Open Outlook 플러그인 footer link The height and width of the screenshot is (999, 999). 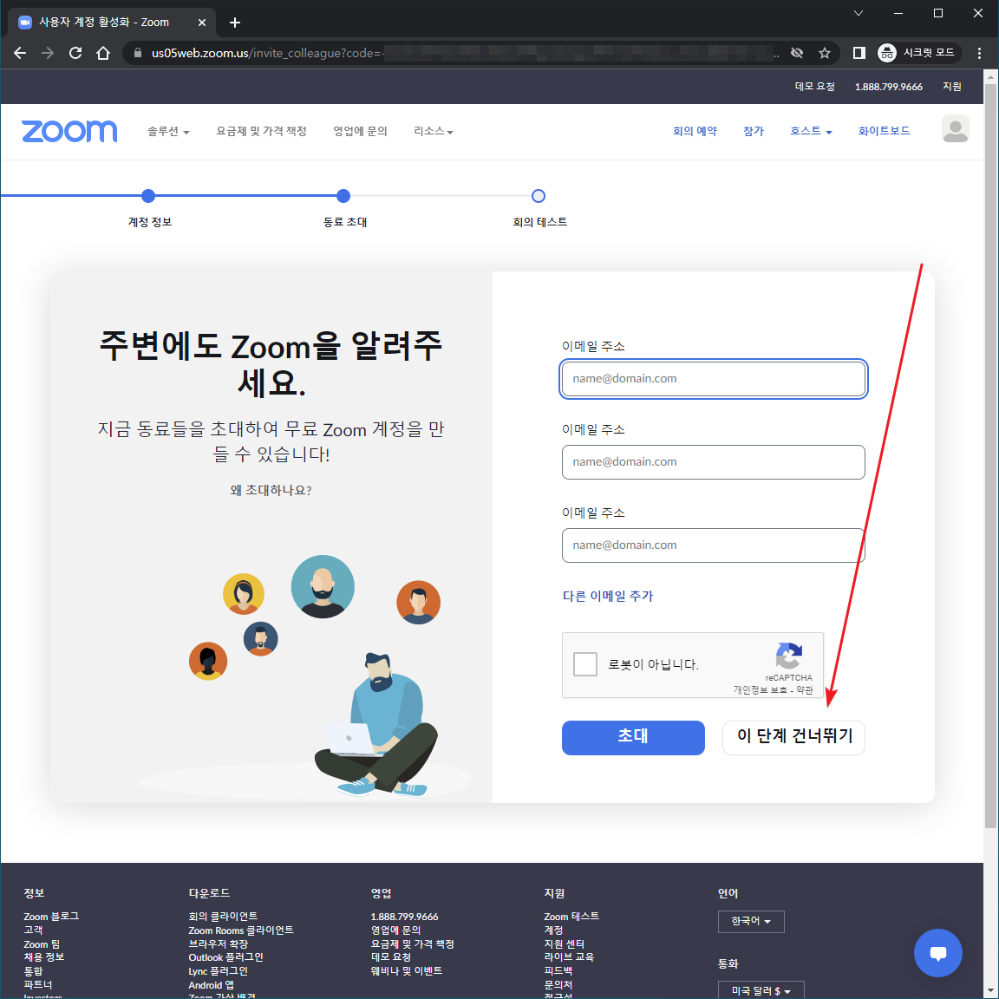coord(225,957)
